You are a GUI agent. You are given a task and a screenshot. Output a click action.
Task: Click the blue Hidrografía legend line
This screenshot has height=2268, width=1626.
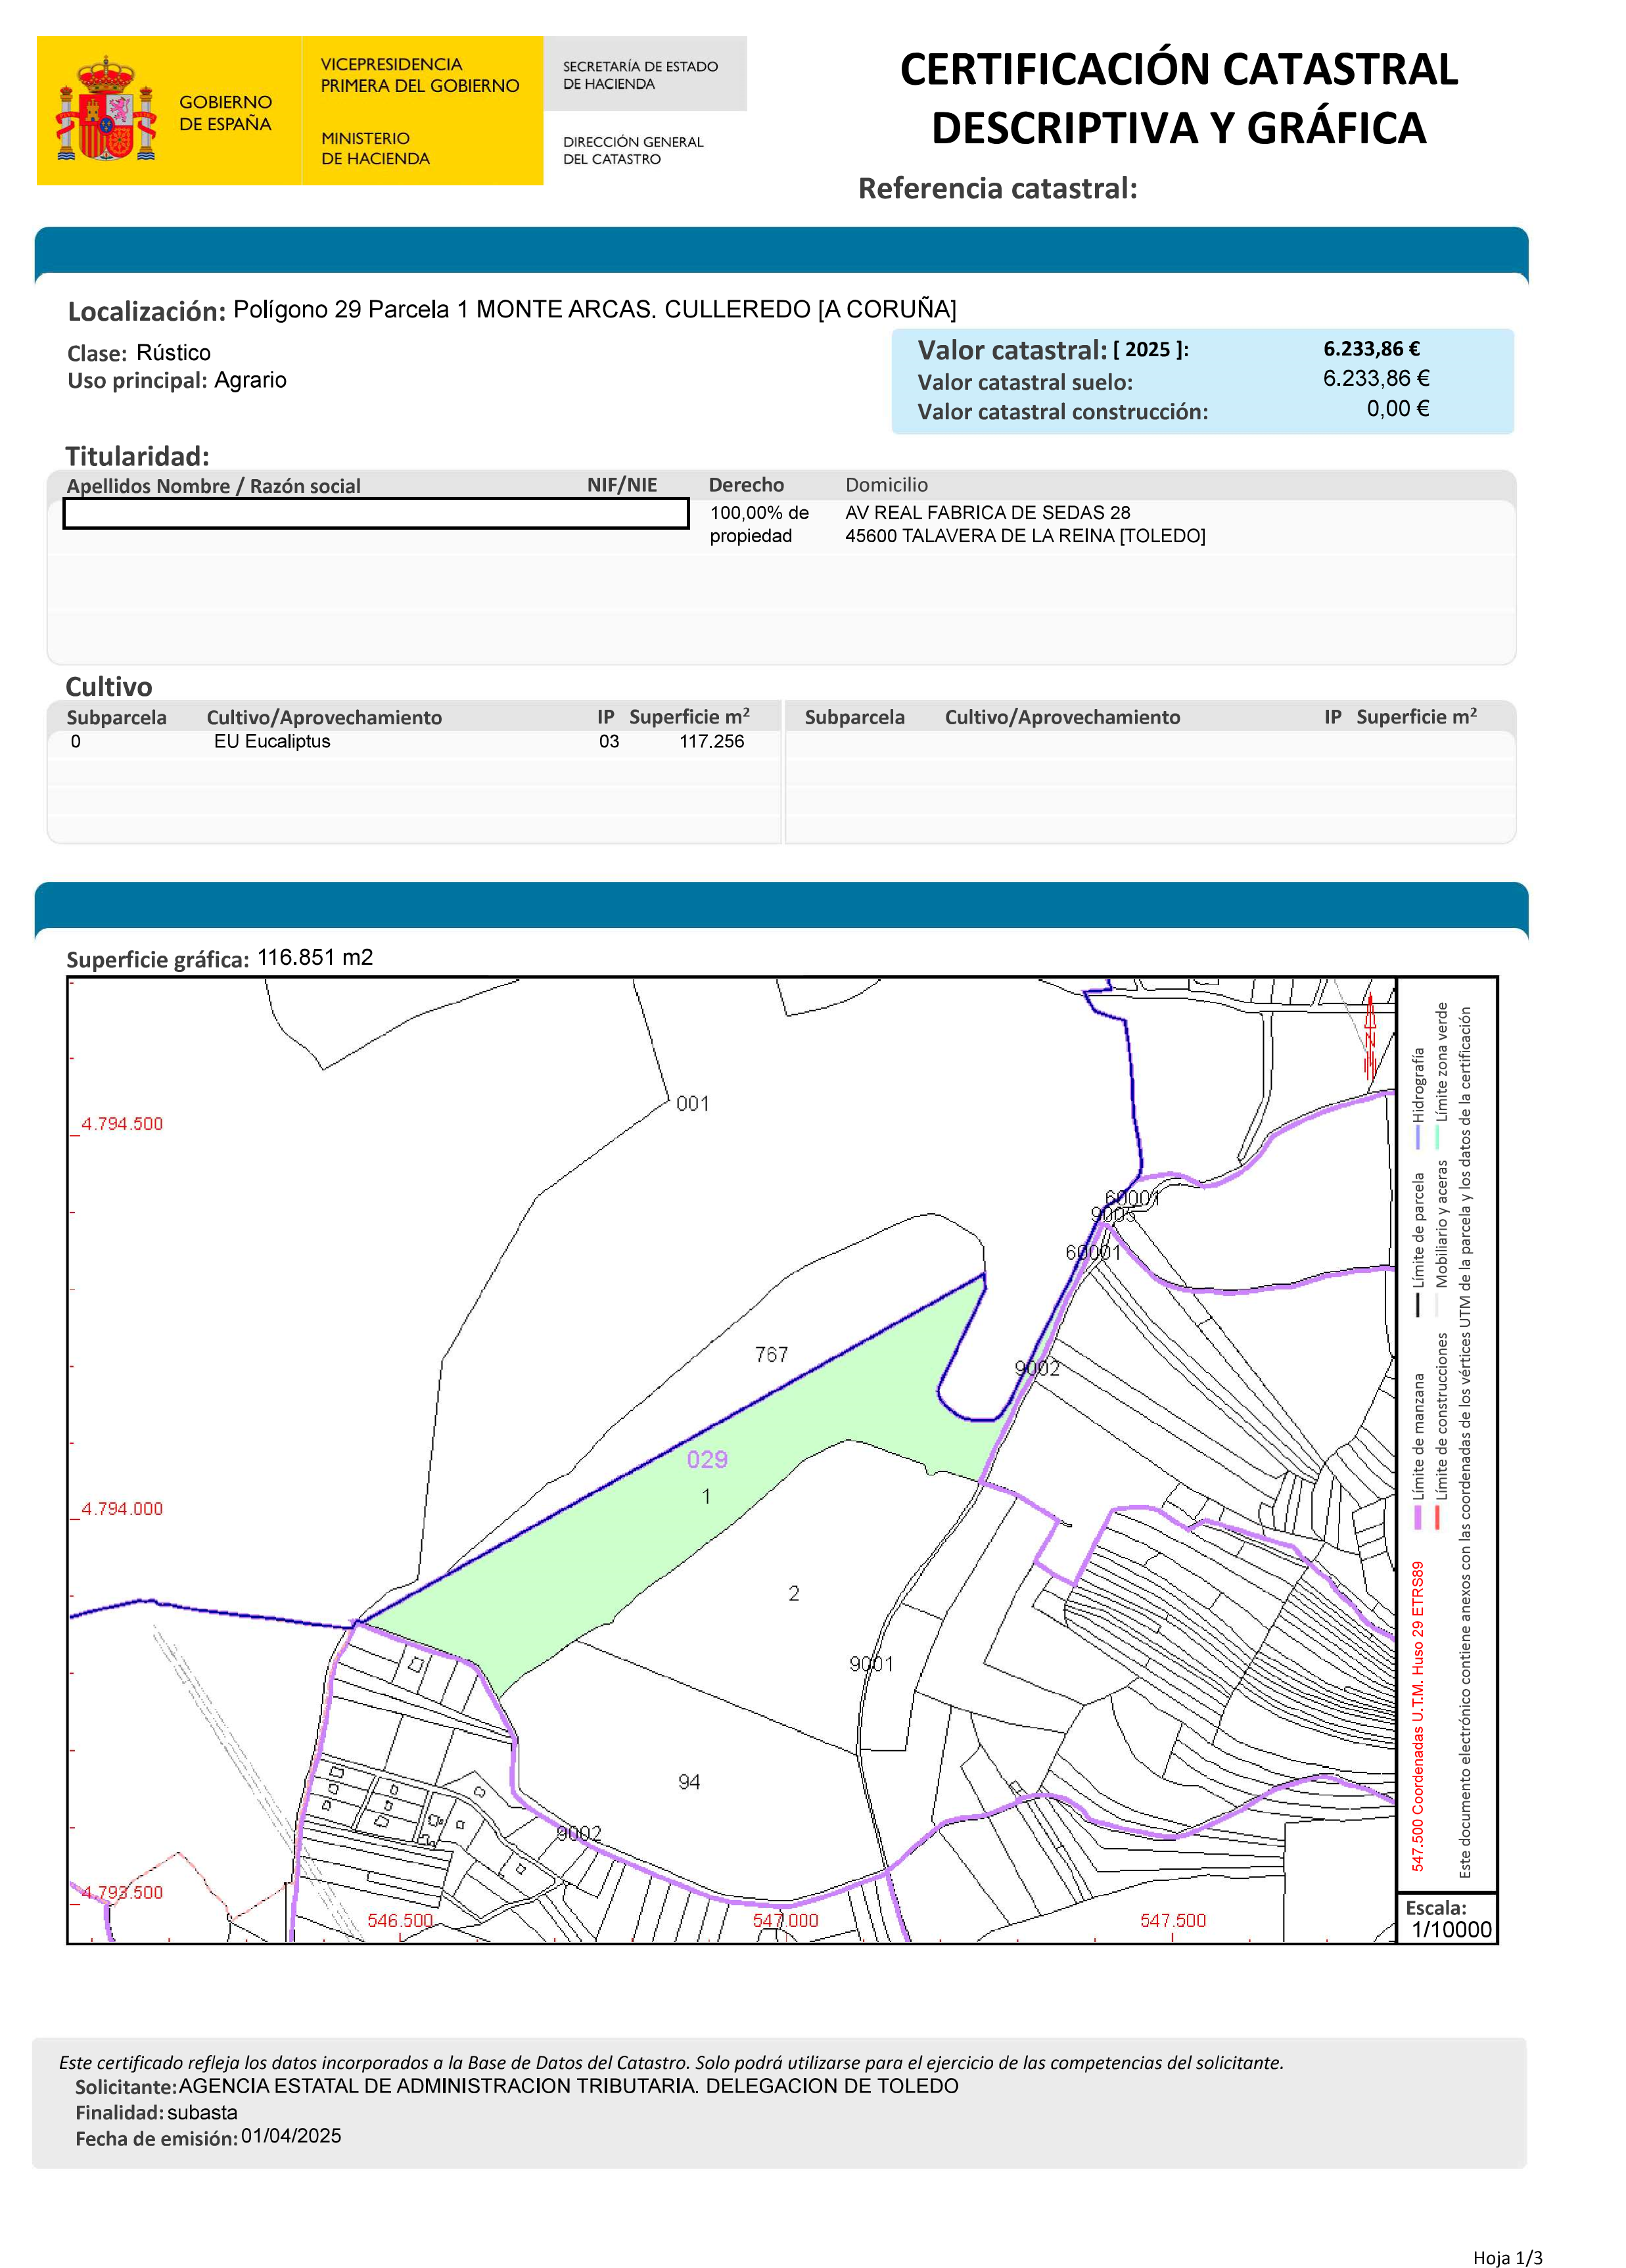[1417, 1137]
